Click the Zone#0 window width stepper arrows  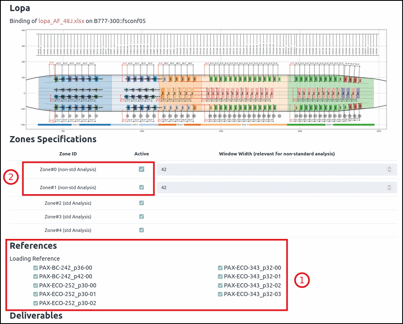click(389, 169)
